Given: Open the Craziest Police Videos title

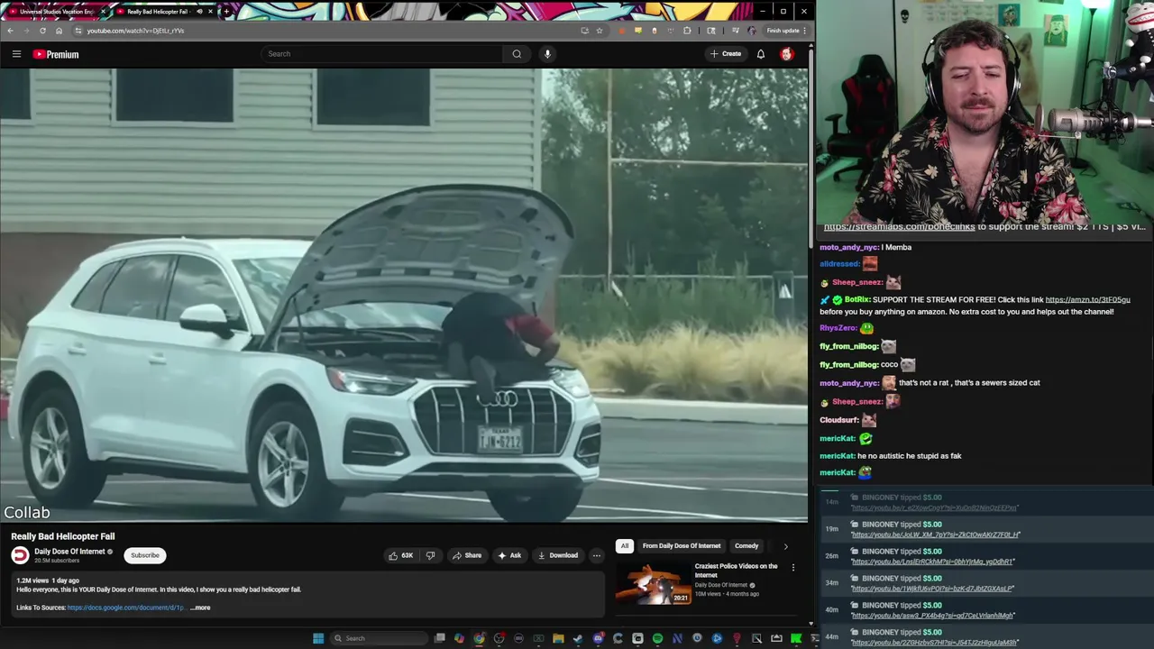Looking at the screenshot, I should click(x=736, y=571).
